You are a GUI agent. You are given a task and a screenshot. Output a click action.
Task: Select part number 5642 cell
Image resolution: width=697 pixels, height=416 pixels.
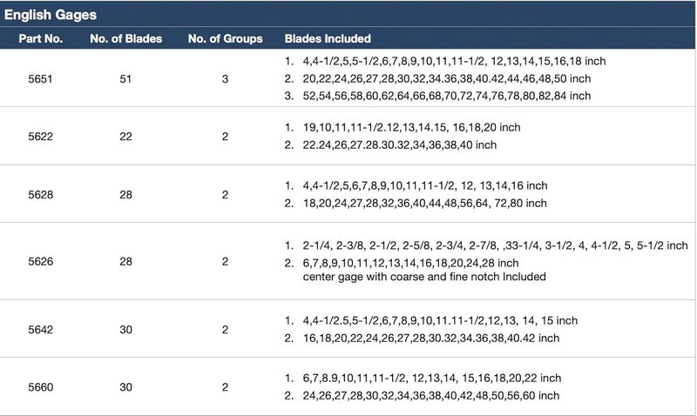click(40, 330)
